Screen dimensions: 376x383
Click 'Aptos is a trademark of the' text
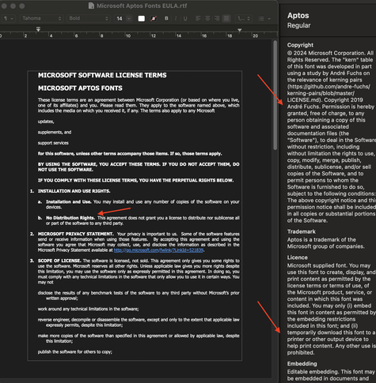click(321, 240)
